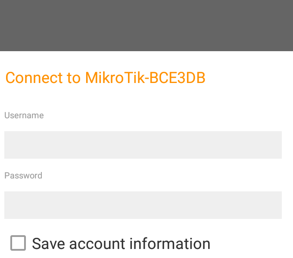Image resolution: width=293 pixels, height=258 pixels.
Task: Click the Password label above the field
Action: coord(23,175)
